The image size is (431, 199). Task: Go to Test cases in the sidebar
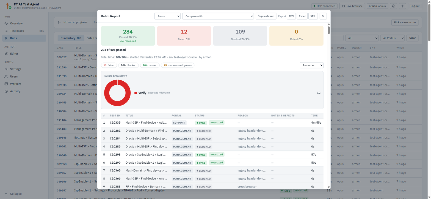coord(24,31)
